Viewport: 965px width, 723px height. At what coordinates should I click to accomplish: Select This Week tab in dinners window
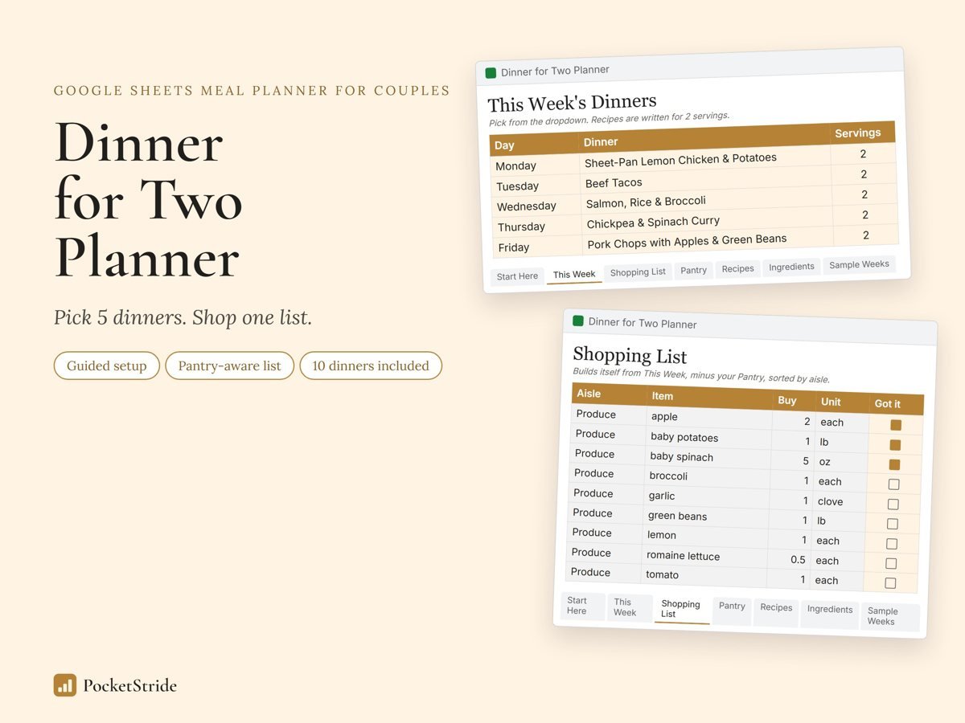tap(574, 274)
